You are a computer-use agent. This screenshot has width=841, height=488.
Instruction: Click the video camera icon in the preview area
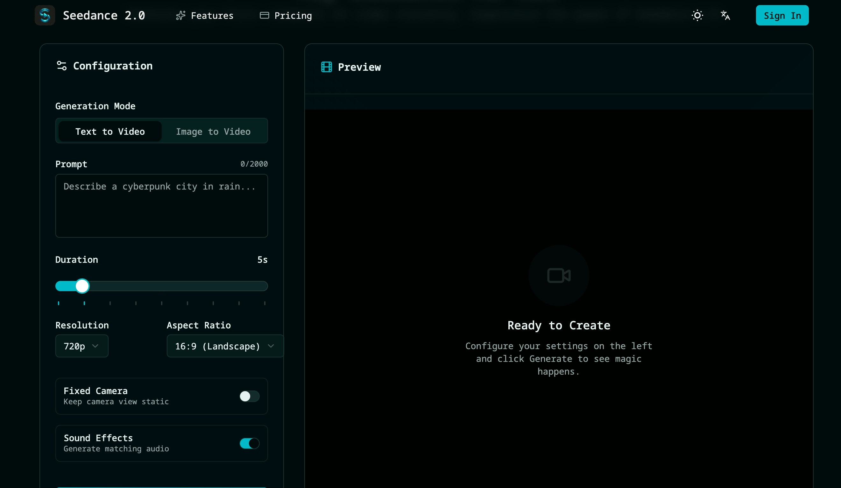click(x=558, y=275)
